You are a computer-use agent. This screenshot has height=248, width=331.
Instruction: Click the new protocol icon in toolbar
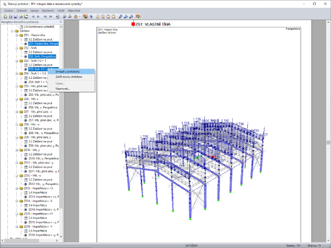tap(5, 17)
